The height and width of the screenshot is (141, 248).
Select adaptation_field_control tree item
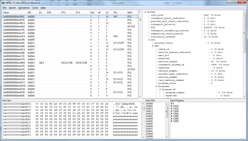167,34
